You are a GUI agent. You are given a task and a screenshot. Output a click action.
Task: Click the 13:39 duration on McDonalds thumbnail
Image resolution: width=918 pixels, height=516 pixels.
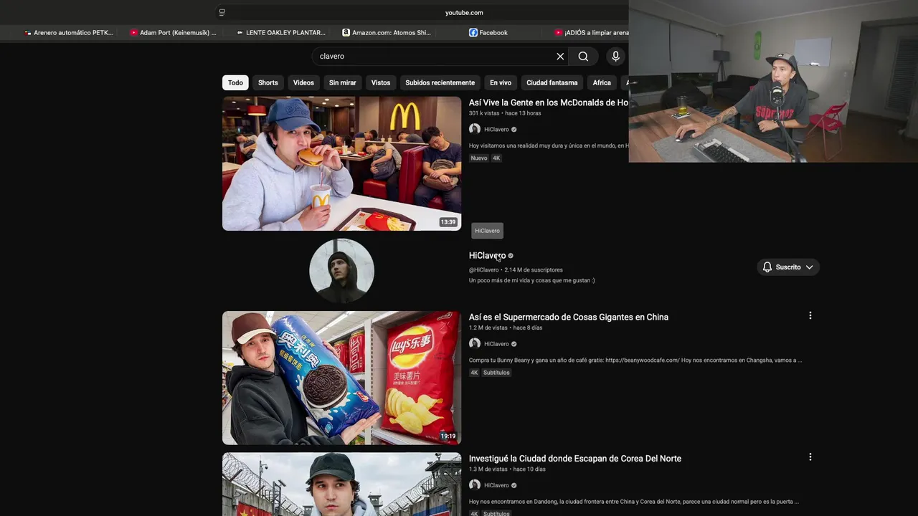click(448, 222)
